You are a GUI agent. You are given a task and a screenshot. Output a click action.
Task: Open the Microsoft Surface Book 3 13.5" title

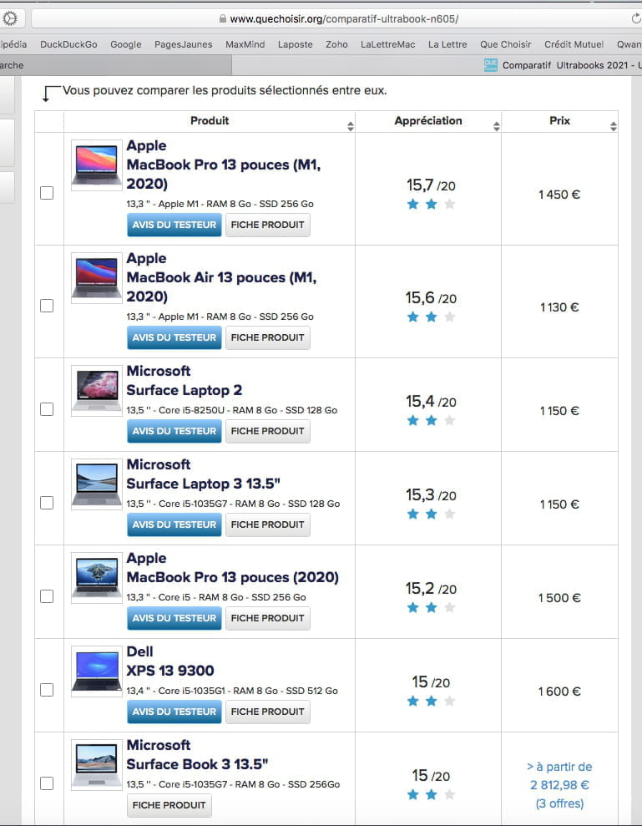tap(198, 754)
